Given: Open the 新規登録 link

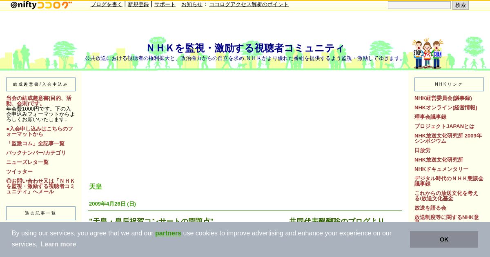Looking at the screenshot, I should point(138,4).
